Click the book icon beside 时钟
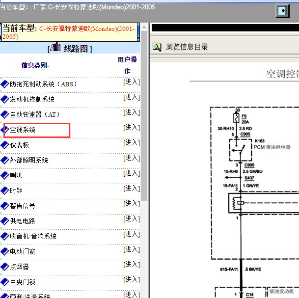This screenshot has width=299, height=298. point(5,190)
